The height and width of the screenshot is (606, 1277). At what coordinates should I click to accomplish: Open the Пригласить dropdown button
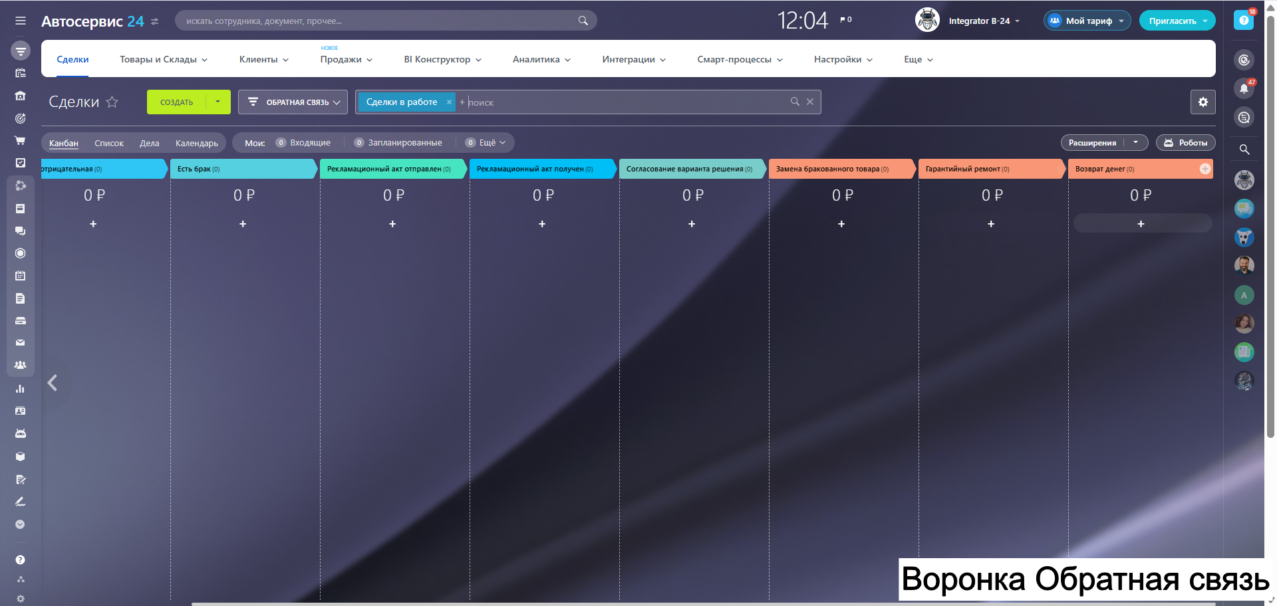coord(1177,21)
